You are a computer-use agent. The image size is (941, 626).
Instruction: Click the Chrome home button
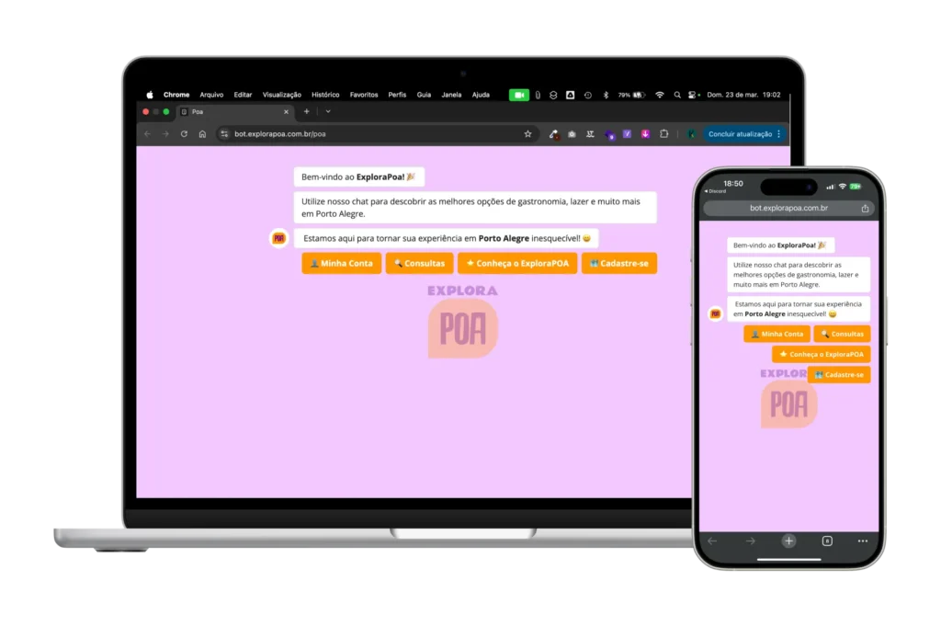tap(202, 134)
